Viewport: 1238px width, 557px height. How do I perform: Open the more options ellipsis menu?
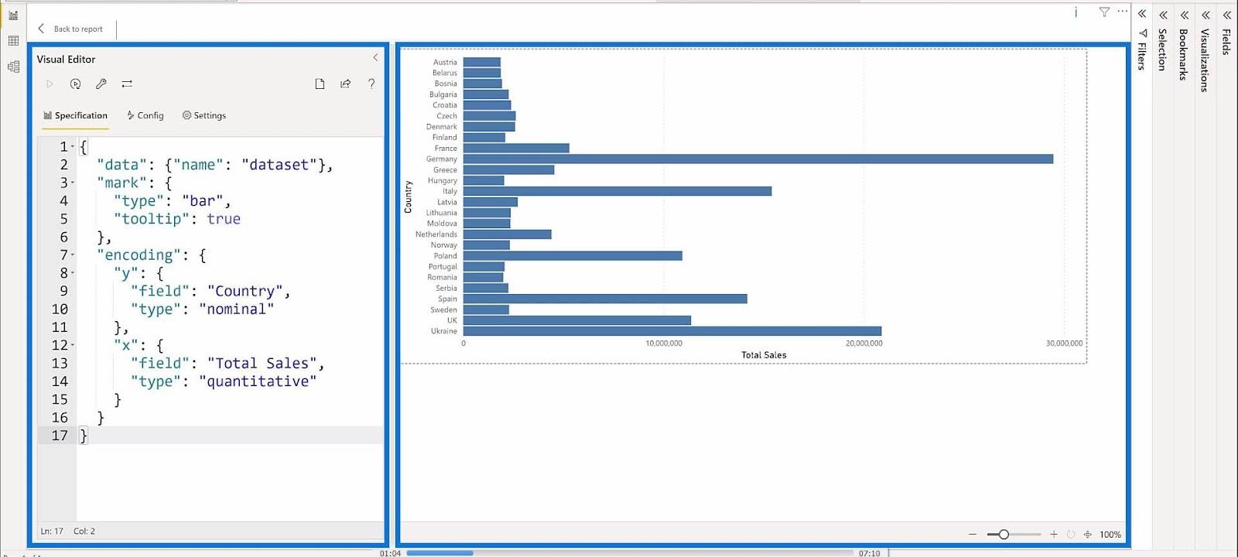click(x=1122, y=11)
